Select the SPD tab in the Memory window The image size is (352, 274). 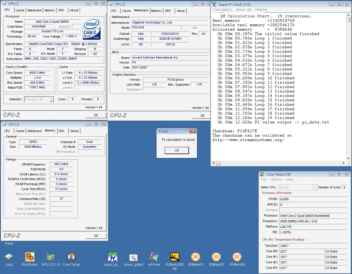(x=62, y=131)
